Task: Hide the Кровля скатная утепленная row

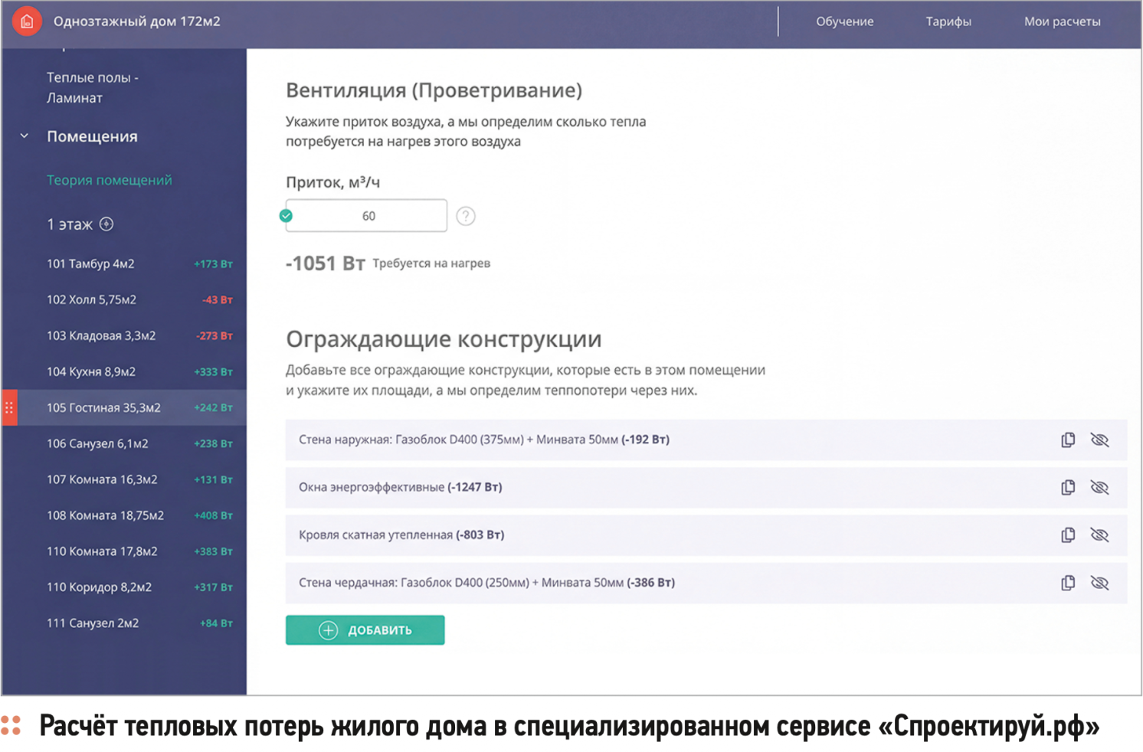Action: pos(1099,535)
